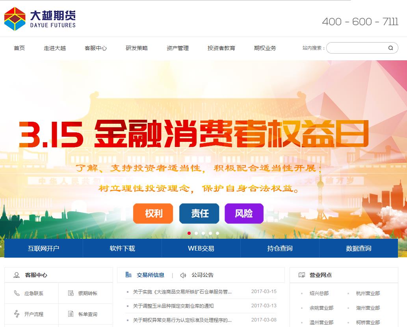Click the 公司公告 speaker icon
Viewport: 407px width, 327px height.
pos(183,275)
